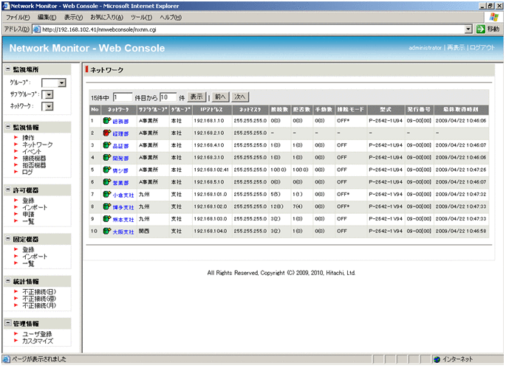Click the network icon for 大阪支社

pos(107,232)
